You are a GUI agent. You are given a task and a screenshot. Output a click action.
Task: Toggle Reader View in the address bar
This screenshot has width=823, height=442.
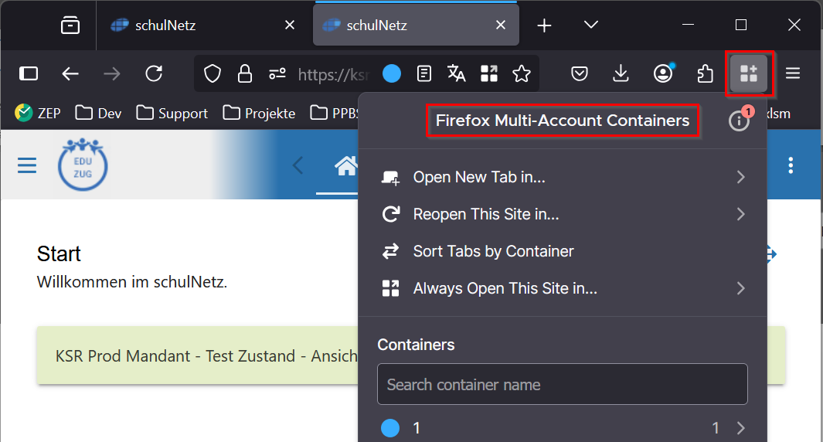tap(423, 73)
